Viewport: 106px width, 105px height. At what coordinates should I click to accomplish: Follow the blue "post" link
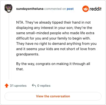click(x=70, y=9)
